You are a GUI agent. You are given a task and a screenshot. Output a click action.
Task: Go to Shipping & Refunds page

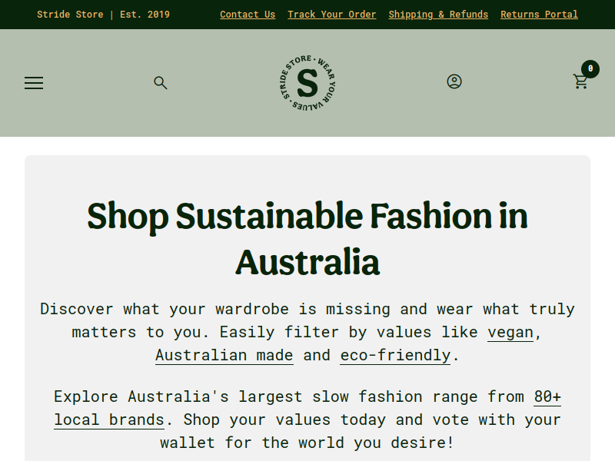click(x=438, y=15)
